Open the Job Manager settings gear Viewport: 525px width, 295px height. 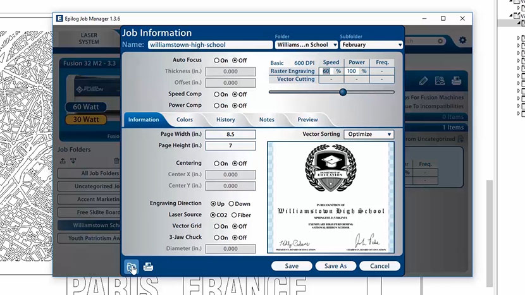(x=463, y=40)
